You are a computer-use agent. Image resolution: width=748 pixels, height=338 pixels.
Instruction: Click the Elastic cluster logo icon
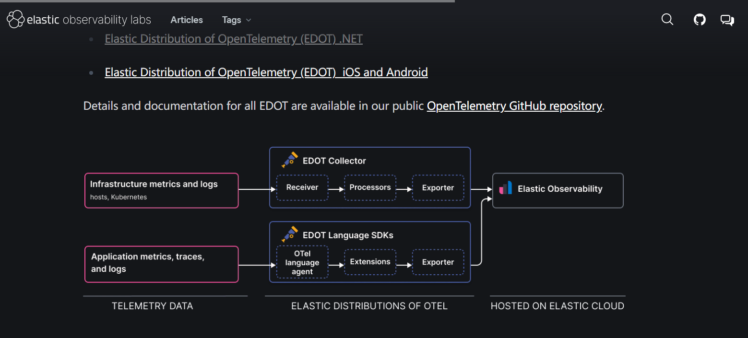tap(15, 20)
